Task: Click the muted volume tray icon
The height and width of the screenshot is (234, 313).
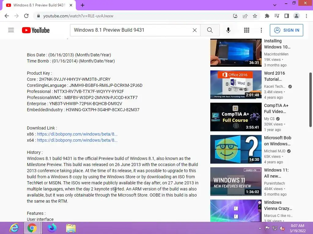Action: [x=282, y=228]
